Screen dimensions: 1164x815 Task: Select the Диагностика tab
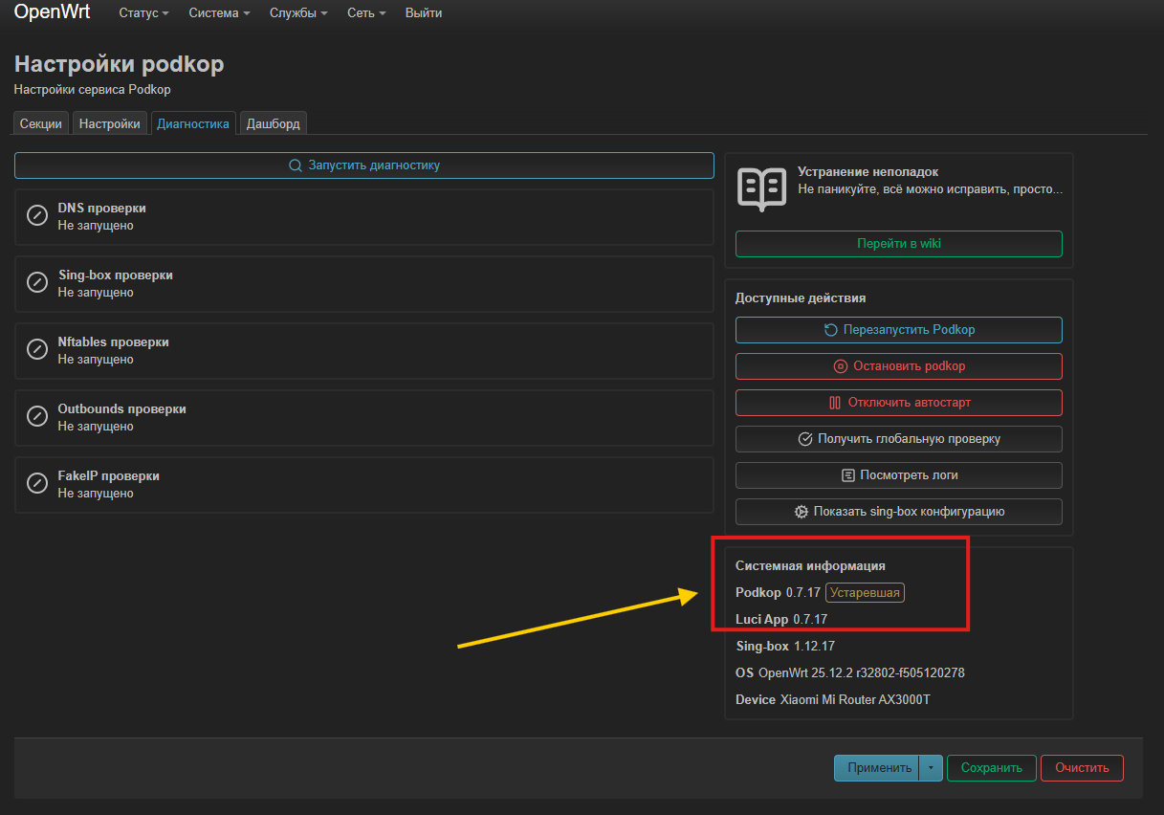point(193,123)
